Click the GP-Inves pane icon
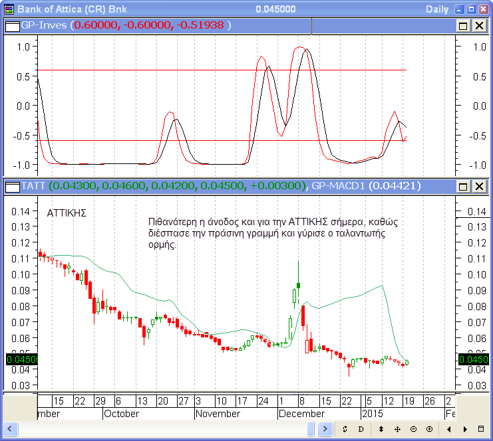 pos(13,26)
